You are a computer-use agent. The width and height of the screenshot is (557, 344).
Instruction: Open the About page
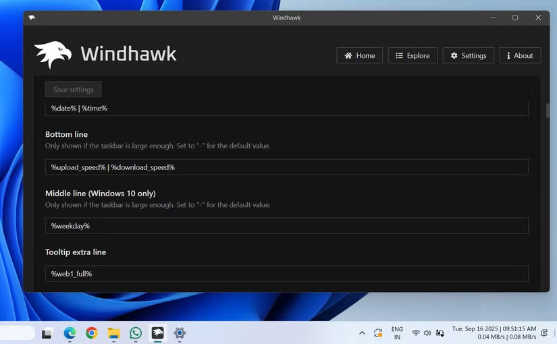pos(520,55)
